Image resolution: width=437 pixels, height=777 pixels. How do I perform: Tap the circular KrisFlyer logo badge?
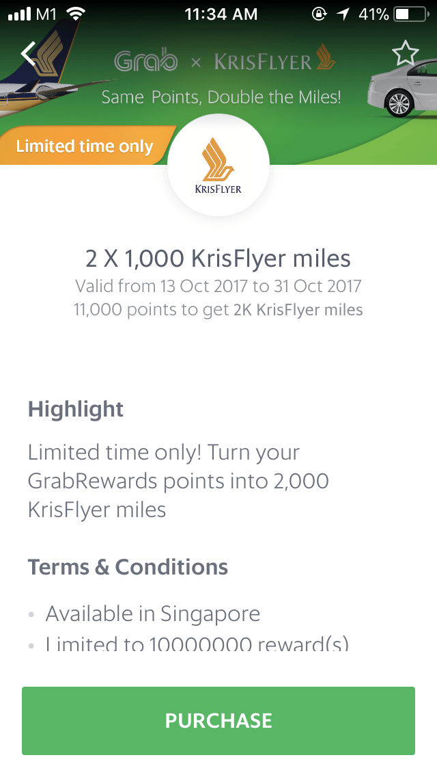tap(218, 166)
